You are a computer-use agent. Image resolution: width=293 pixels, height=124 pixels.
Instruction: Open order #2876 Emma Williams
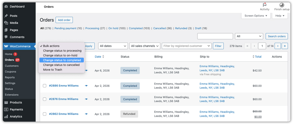point(64,99)
